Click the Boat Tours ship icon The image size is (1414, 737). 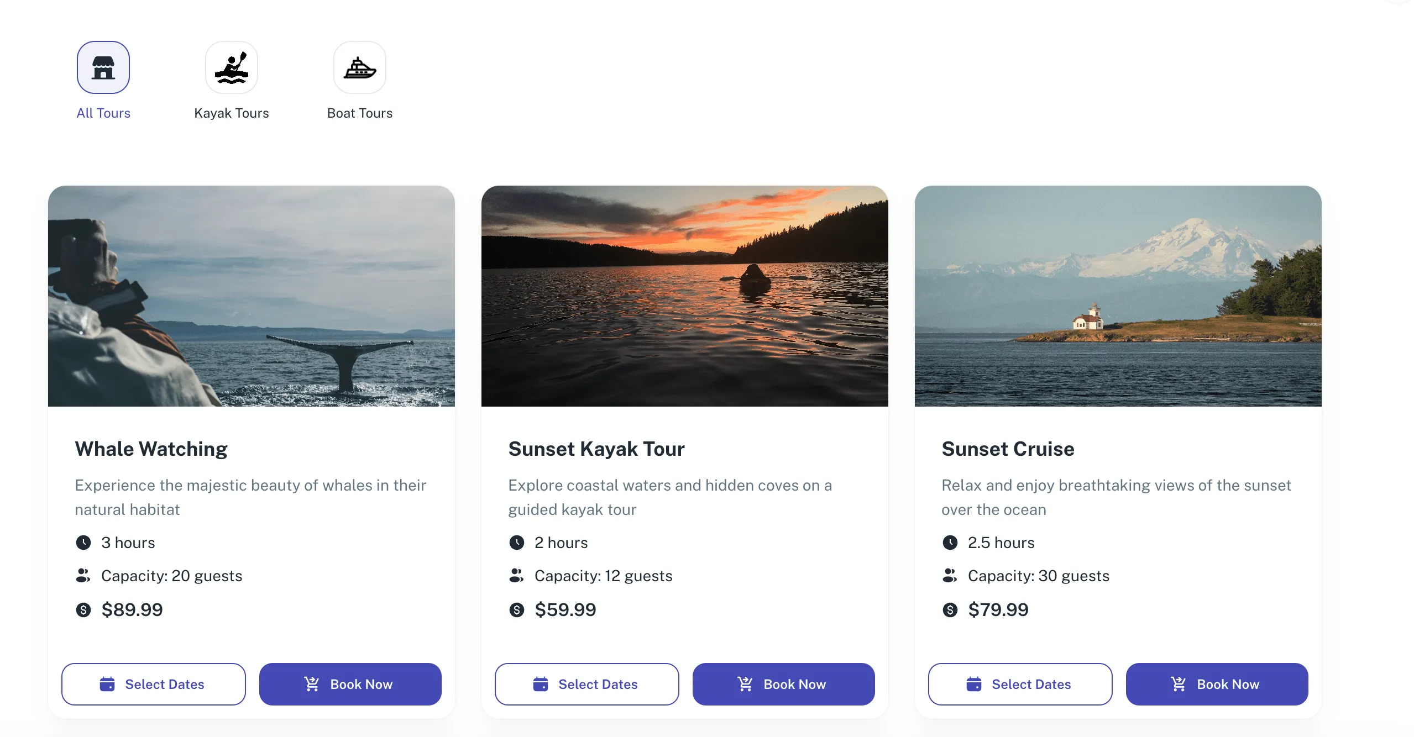coord(360,66)
